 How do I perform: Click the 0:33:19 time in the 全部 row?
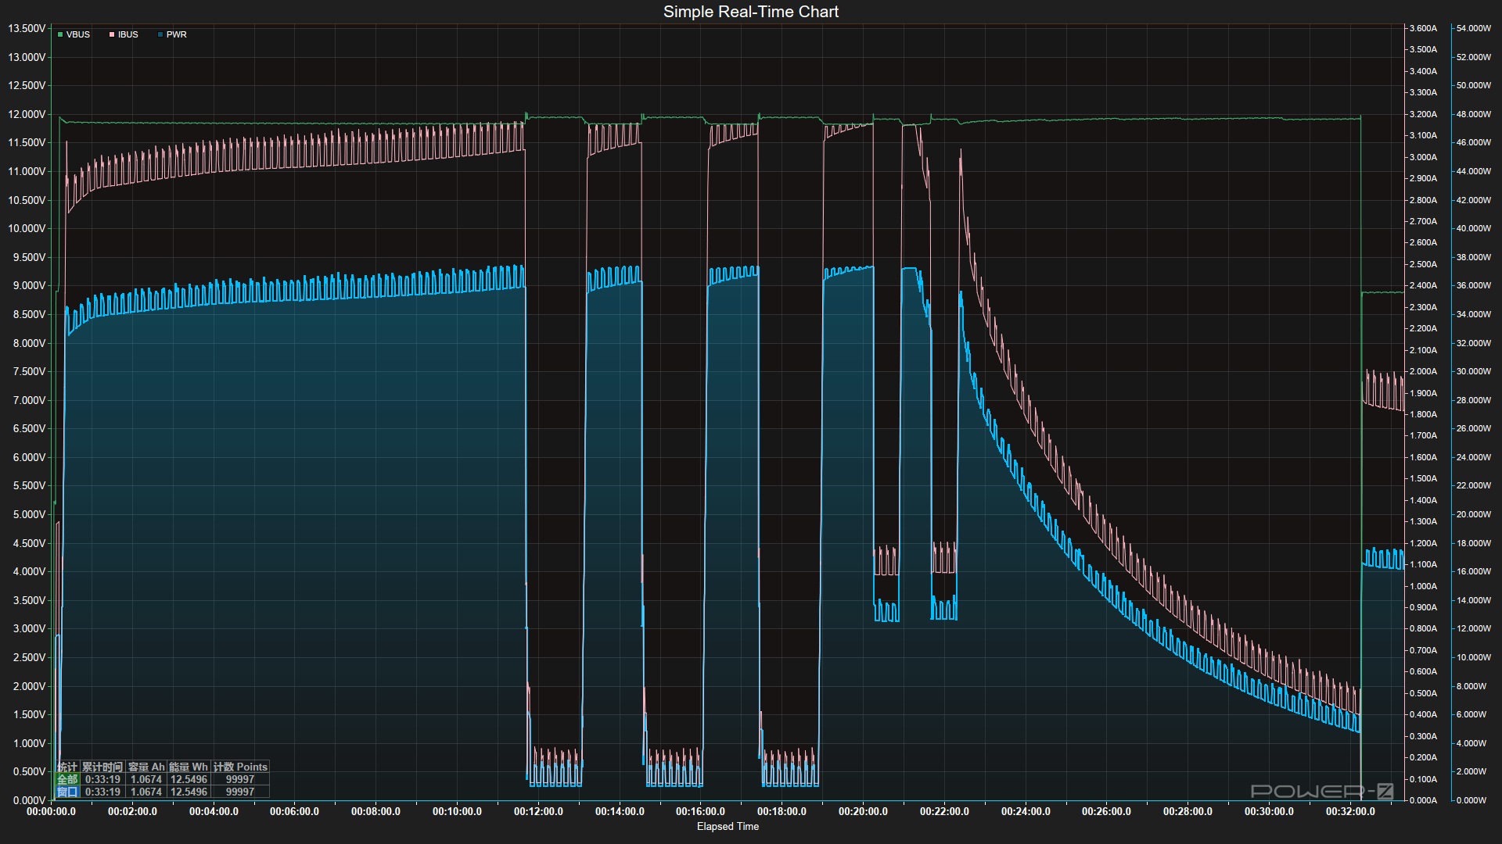tap(102, 779)
